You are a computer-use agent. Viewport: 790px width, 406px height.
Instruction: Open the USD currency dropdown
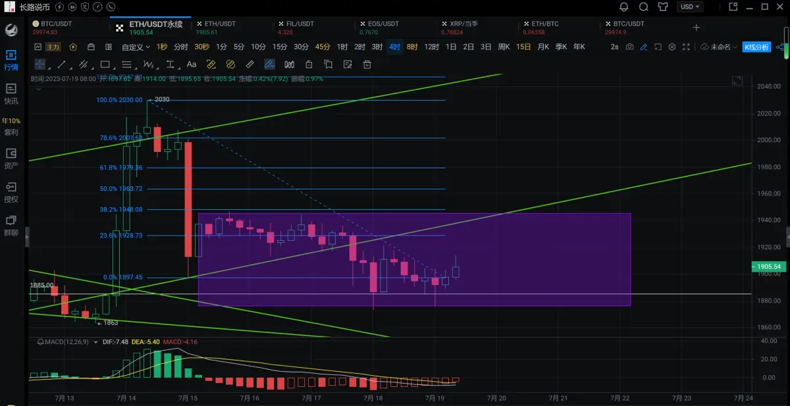pos(691,7)
